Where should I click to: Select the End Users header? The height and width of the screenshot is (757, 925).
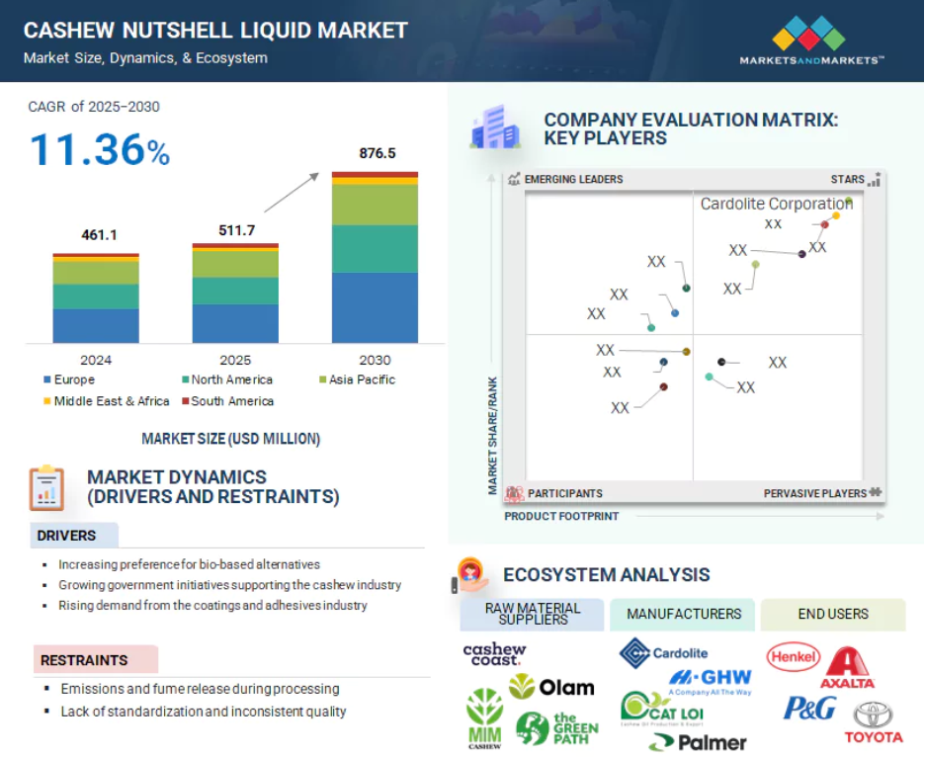click(833, 615)
